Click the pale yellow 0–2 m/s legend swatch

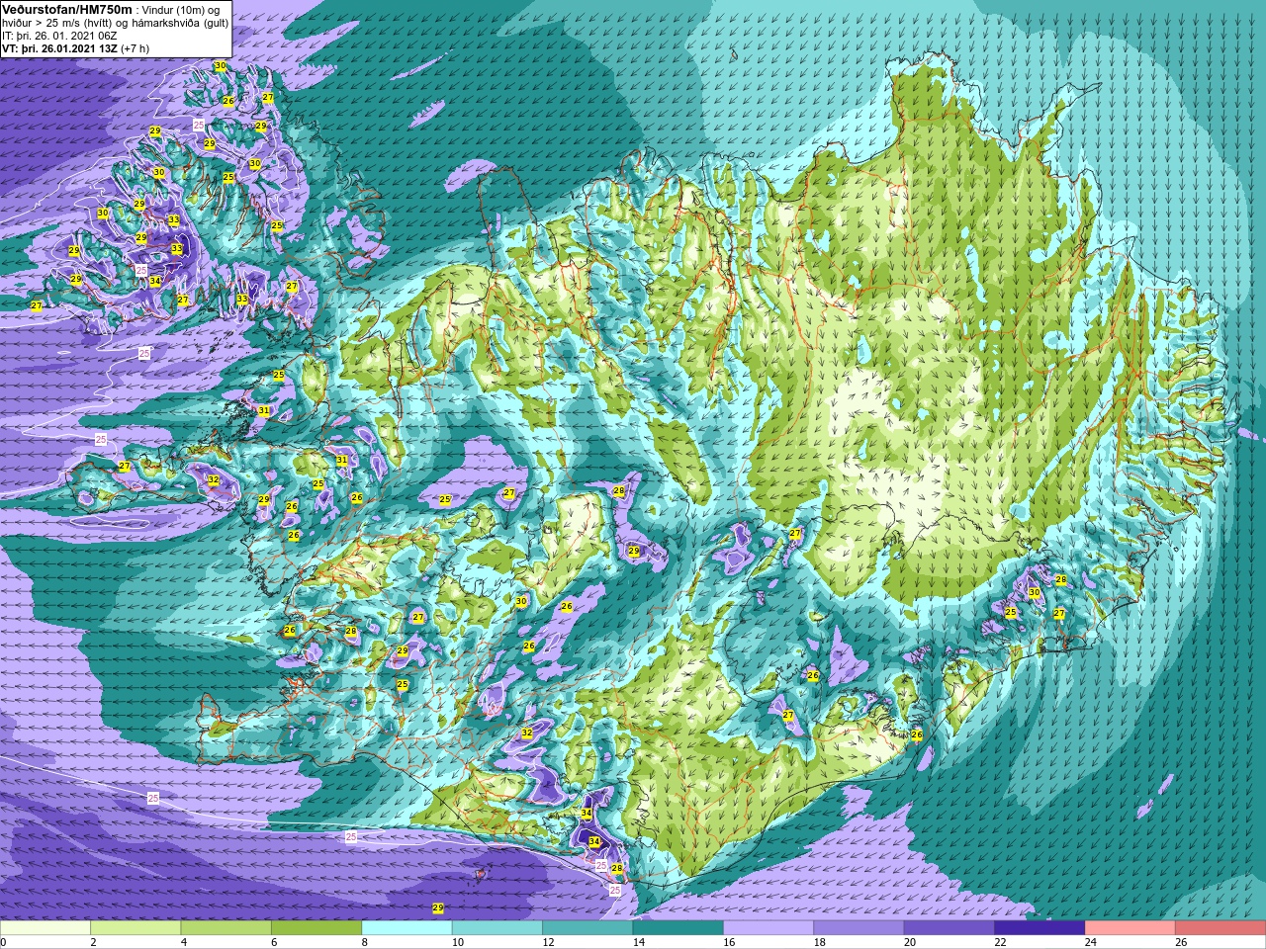45,928
